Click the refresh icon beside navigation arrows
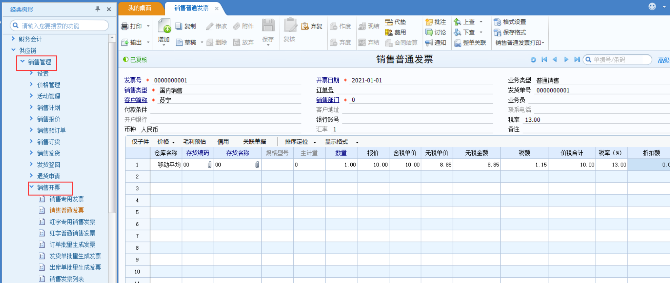 533,60
